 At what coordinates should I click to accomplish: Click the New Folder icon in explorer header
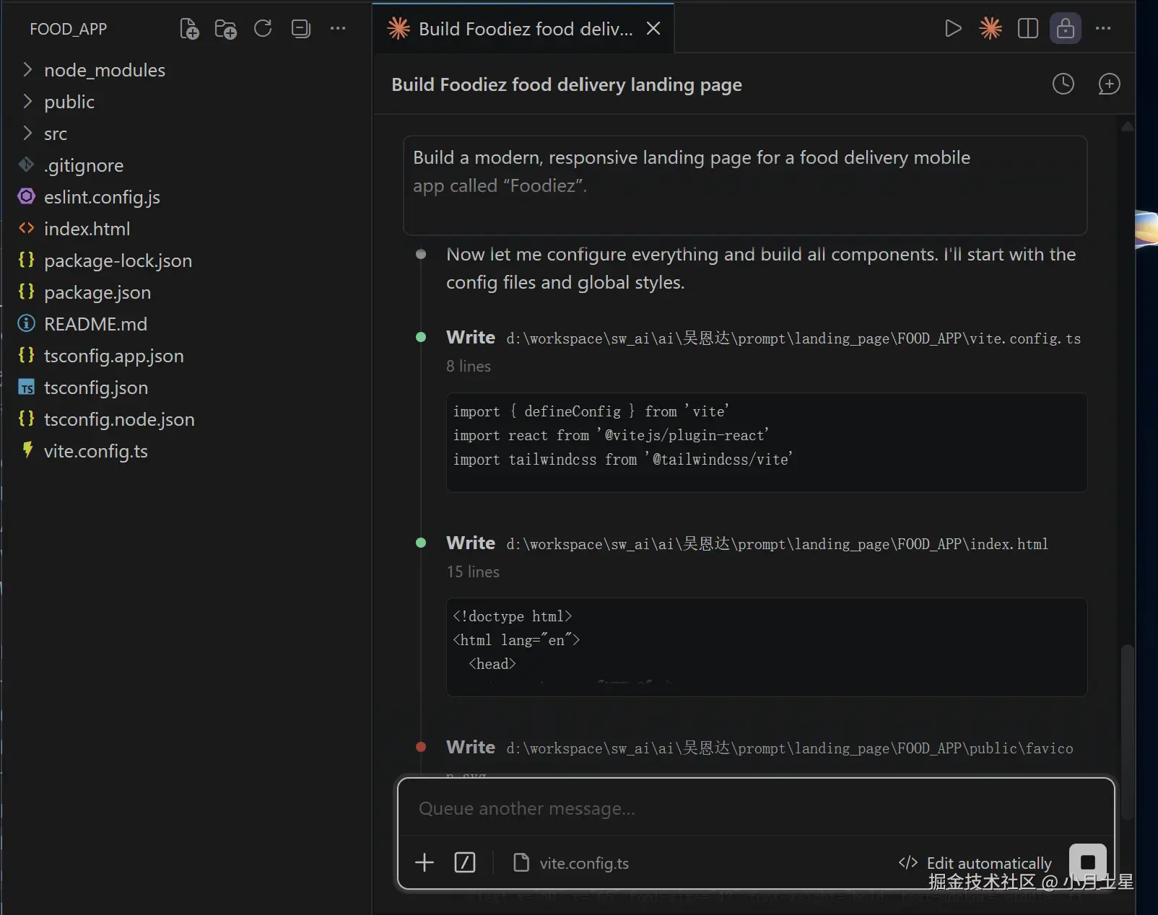click(226, 29)
